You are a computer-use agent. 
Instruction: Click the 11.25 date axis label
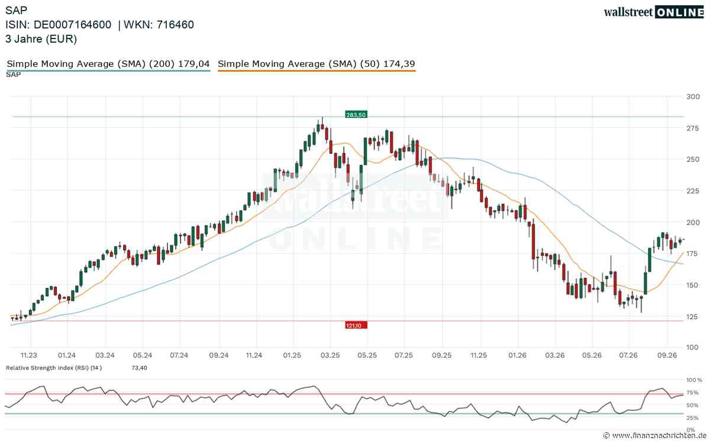coord(479,355)
